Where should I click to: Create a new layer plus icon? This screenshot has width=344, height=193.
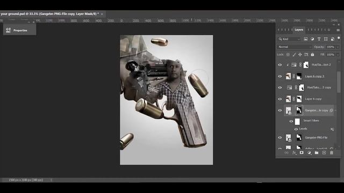324,153
